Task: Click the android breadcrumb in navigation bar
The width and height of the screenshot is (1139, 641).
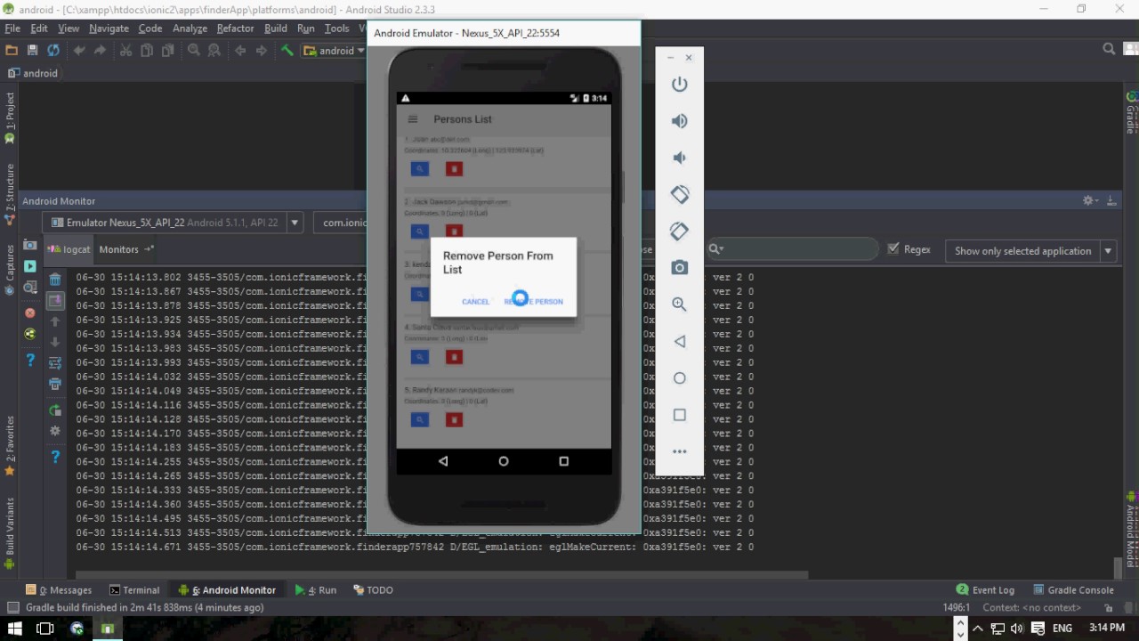Action: pyautogui.click(x=33, y=73)
